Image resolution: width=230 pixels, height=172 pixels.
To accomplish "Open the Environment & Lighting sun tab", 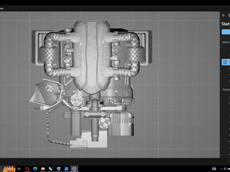I will click(x=223, y=15).
